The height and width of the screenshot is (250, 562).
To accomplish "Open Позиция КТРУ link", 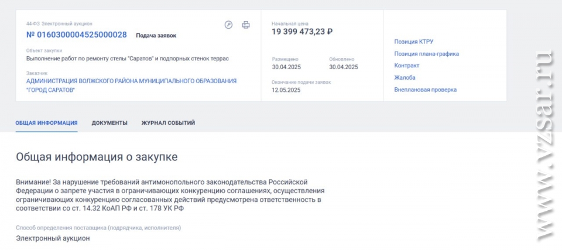I will [414, 42].
